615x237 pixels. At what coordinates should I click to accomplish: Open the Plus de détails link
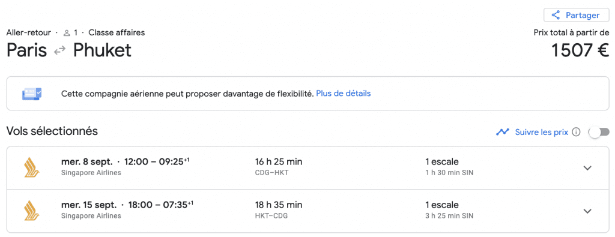point(343,94)
